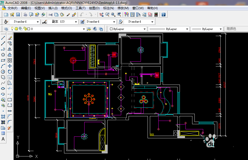Open the Multiline Text tool

click(3, 139)
